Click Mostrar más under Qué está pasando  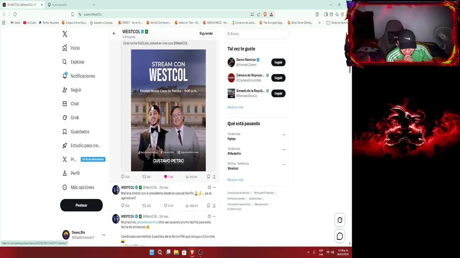235,180
